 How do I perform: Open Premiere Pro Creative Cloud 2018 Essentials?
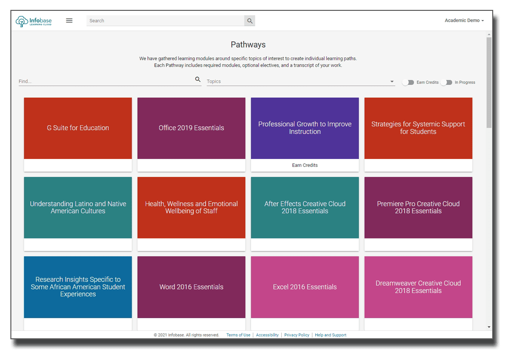click(x=418, y=214)
